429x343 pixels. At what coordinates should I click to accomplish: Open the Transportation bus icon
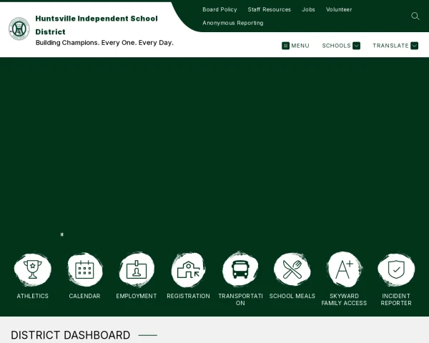coord(240,269)
